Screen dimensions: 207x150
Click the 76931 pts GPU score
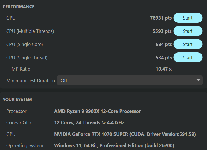pyautogui.click(x=161, y=18)
